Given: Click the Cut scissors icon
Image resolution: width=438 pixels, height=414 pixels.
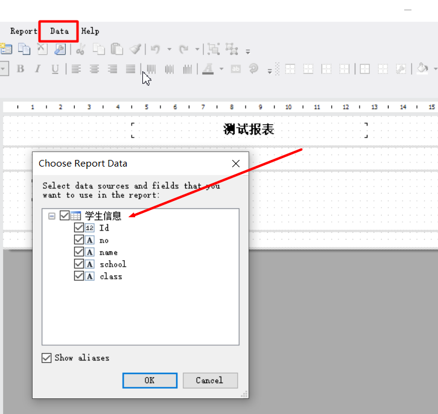Looking at the screenshot, I should [80, 49].
